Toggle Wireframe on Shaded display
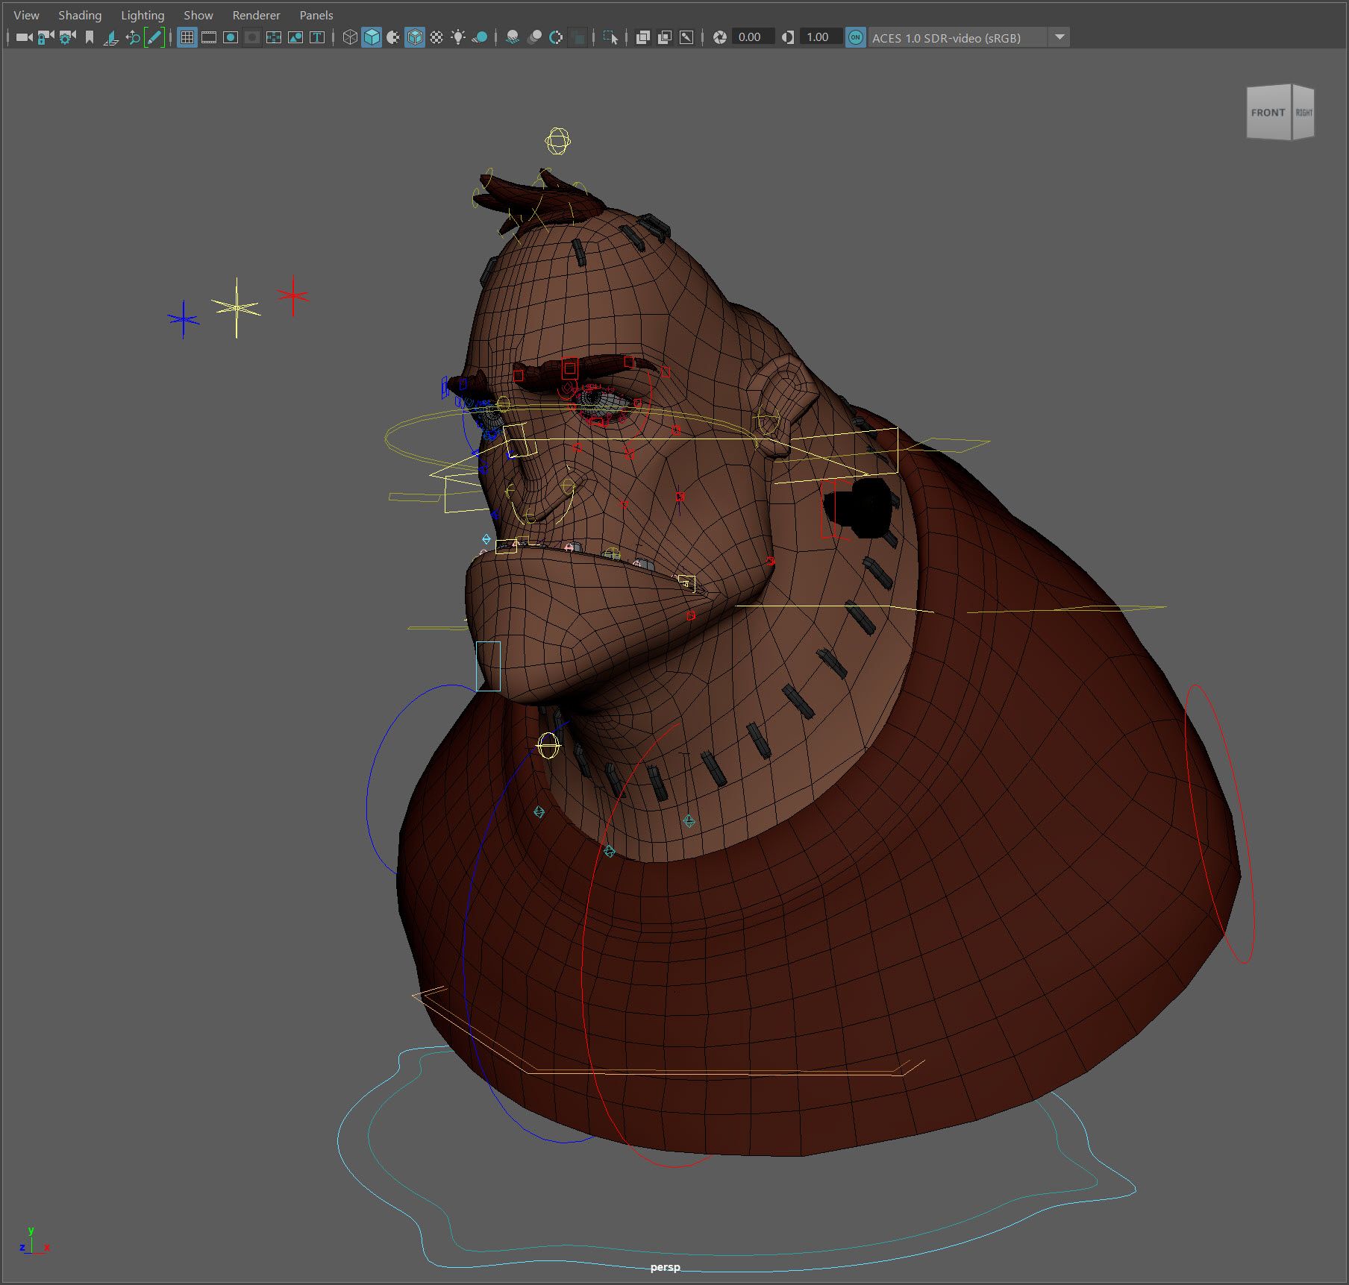 coord(415,37)
